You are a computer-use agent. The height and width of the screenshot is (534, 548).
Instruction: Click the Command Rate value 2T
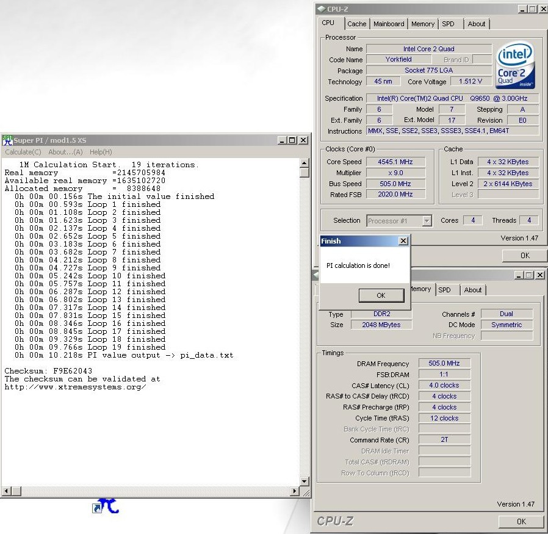pos(444,439)
